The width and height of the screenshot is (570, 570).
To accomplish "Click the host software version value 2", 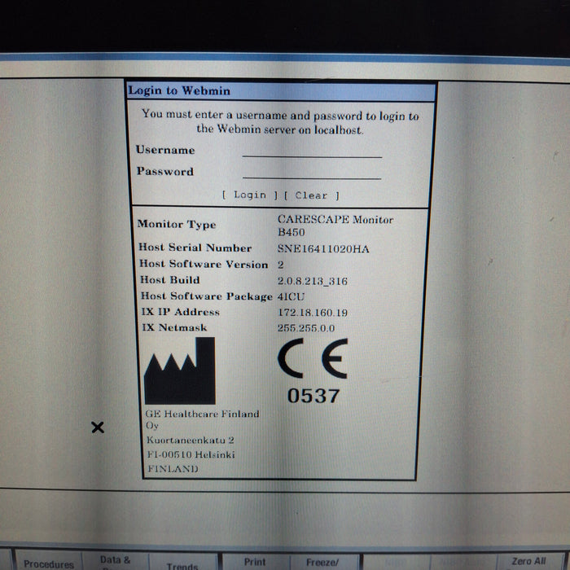I will (x=281, y=265).
